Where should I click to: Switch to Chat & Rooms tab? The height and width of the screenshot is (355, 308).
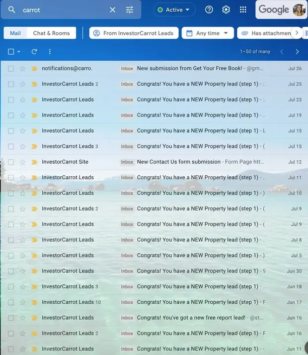pyautogui.click(x=51, y=33)
